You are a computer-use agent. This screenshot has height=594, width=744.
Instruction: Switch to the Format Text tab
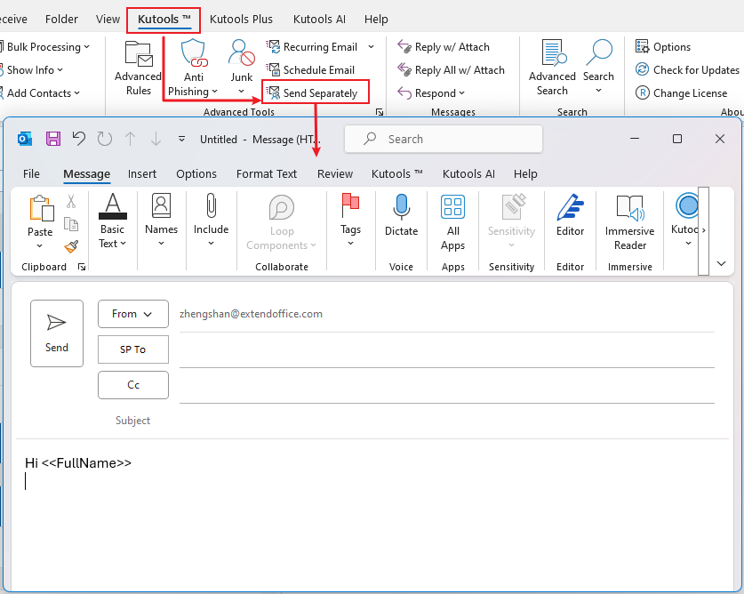click(x=266, y=173)
